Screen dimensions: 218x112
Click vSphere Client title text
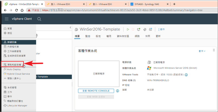pos(22,19)
